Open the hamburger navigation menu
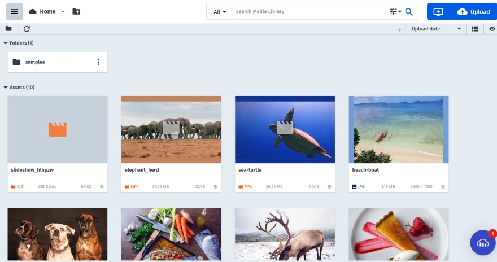Screen dimensions: 497x262 pos(14,11)
